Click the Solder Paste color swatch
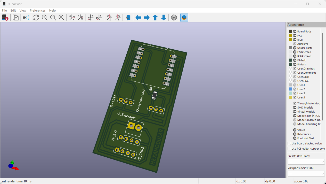The width and height of the screenshot is (326, 184). point(290,48)
